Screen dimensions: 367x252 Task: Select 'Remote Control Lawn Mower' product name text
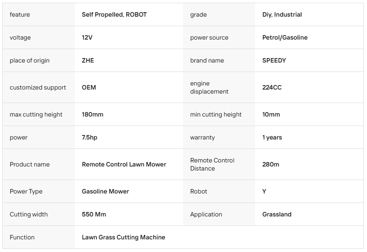tap(124, 164)
